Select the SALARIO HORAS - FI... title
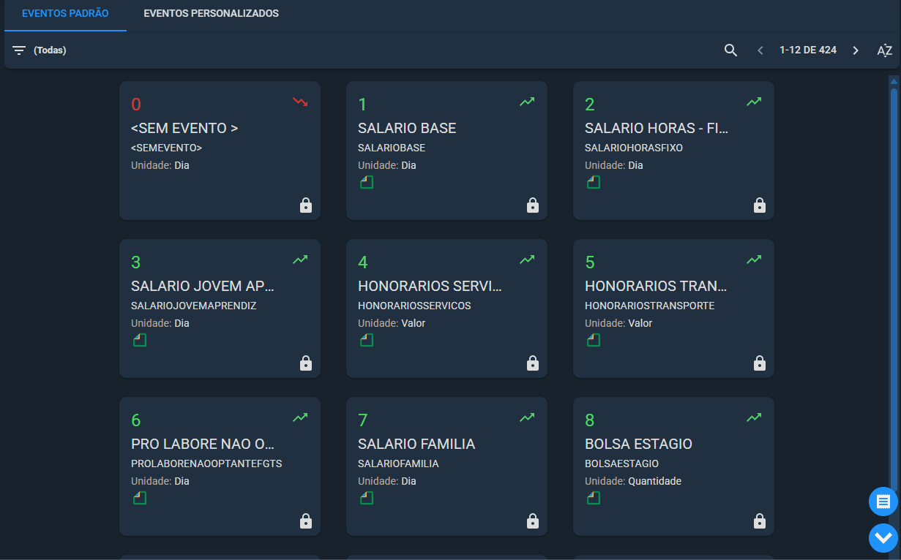The image size is (901, 560). click(x=657, y=128)
